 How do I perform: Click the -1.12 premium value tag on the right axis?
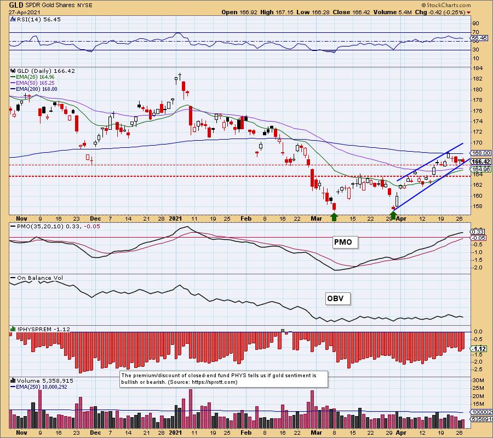pyautogui.click(x=479, y=349)
